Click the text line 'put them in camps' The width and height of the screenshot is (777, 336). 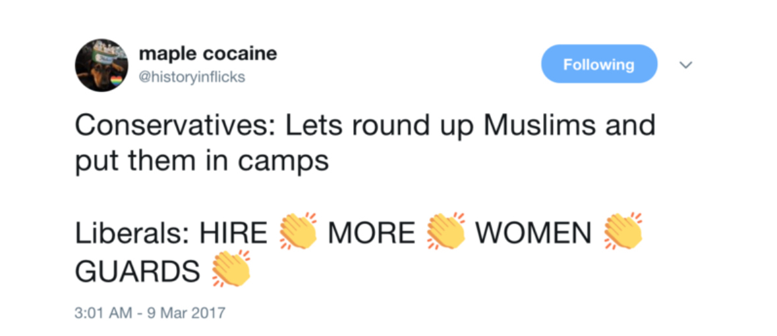coord(201,161)
